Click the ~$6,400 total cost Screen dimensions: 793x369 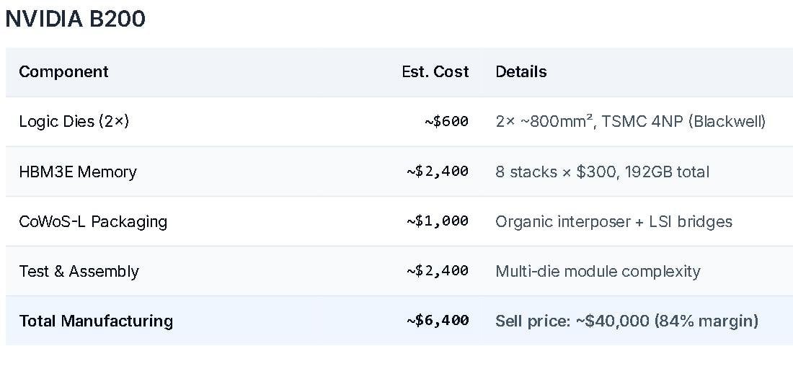(437, 321)
